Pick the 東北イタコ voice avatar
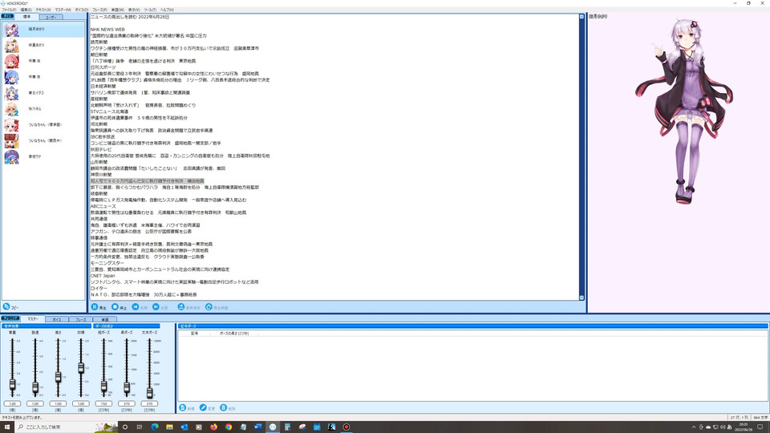770x433 pixels. tap(11, 93)
